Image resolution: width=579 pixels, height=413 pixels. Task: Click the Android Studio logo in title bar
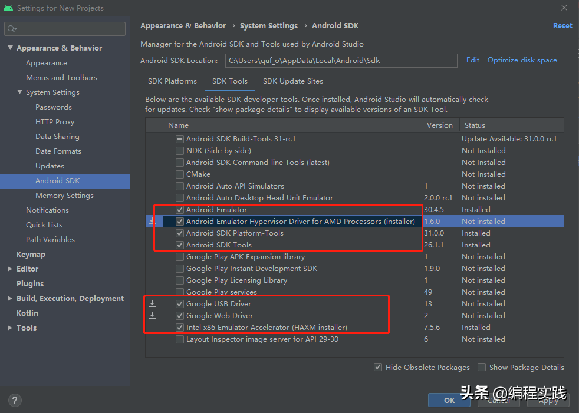pos(8,8)
